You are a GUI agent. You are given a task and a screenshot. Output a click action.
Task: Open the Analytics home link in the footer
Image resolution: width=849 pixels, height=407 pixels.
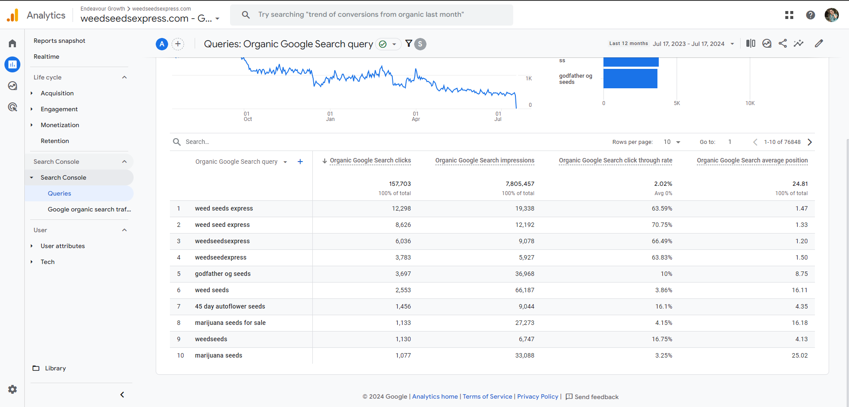(434, 396)
